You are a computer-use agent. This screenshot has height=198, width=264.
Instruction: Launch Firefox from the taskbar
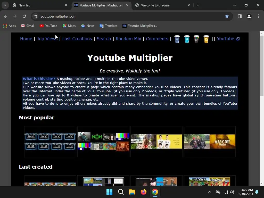(x=143, y=192)
